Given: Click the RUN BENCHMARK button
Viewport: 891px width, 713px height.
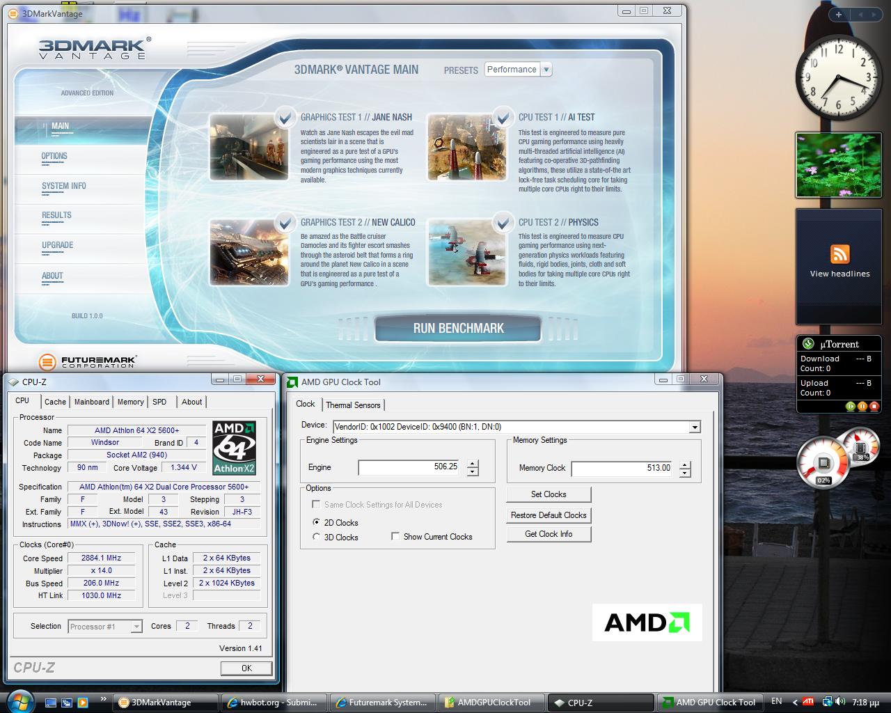Looking at the screenshot, I should [458, 328].
